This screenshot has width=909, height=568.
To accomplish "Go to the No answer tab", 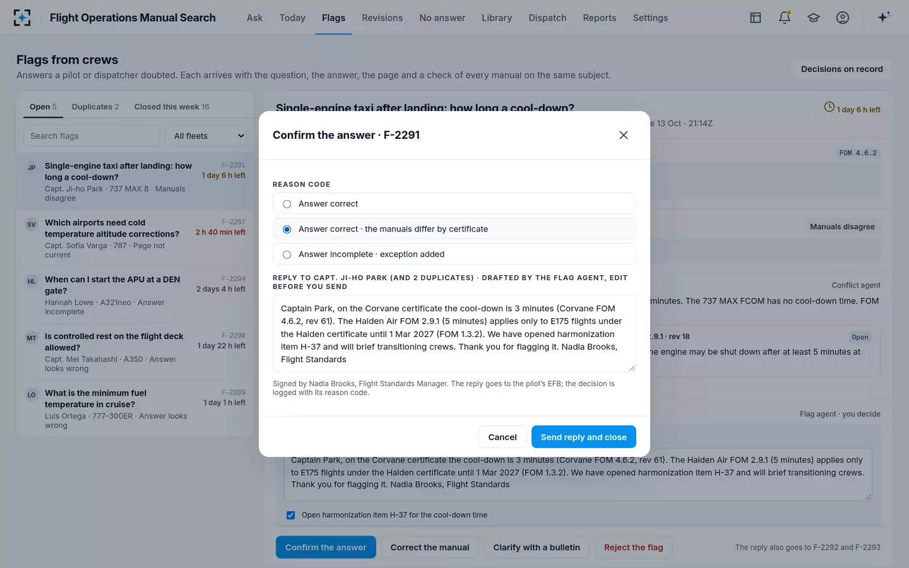I will (442, 18).
